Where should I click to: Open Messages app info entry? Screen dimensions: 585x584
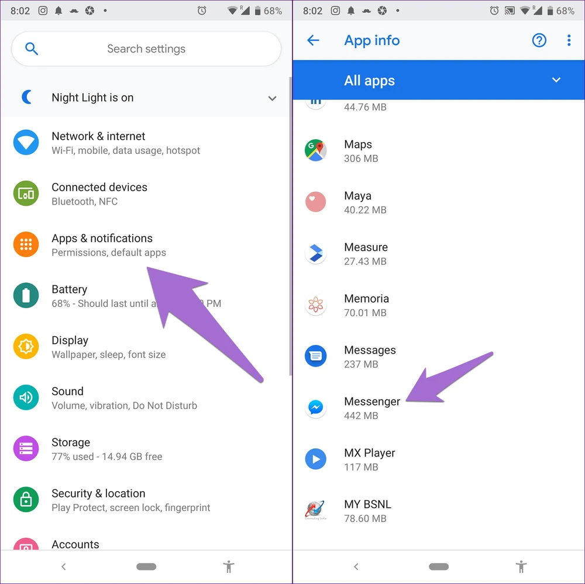439,357
